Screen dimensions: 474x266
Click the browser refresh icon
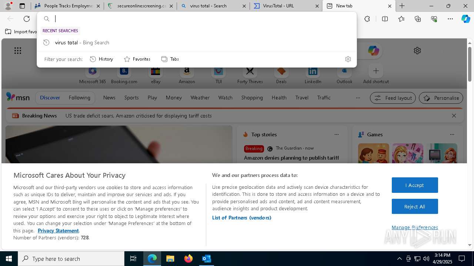coord(27,19)
